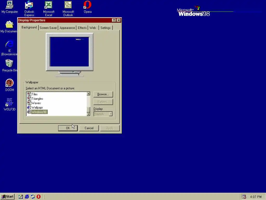Switch to the Screen Saver tab

point(48,28)
